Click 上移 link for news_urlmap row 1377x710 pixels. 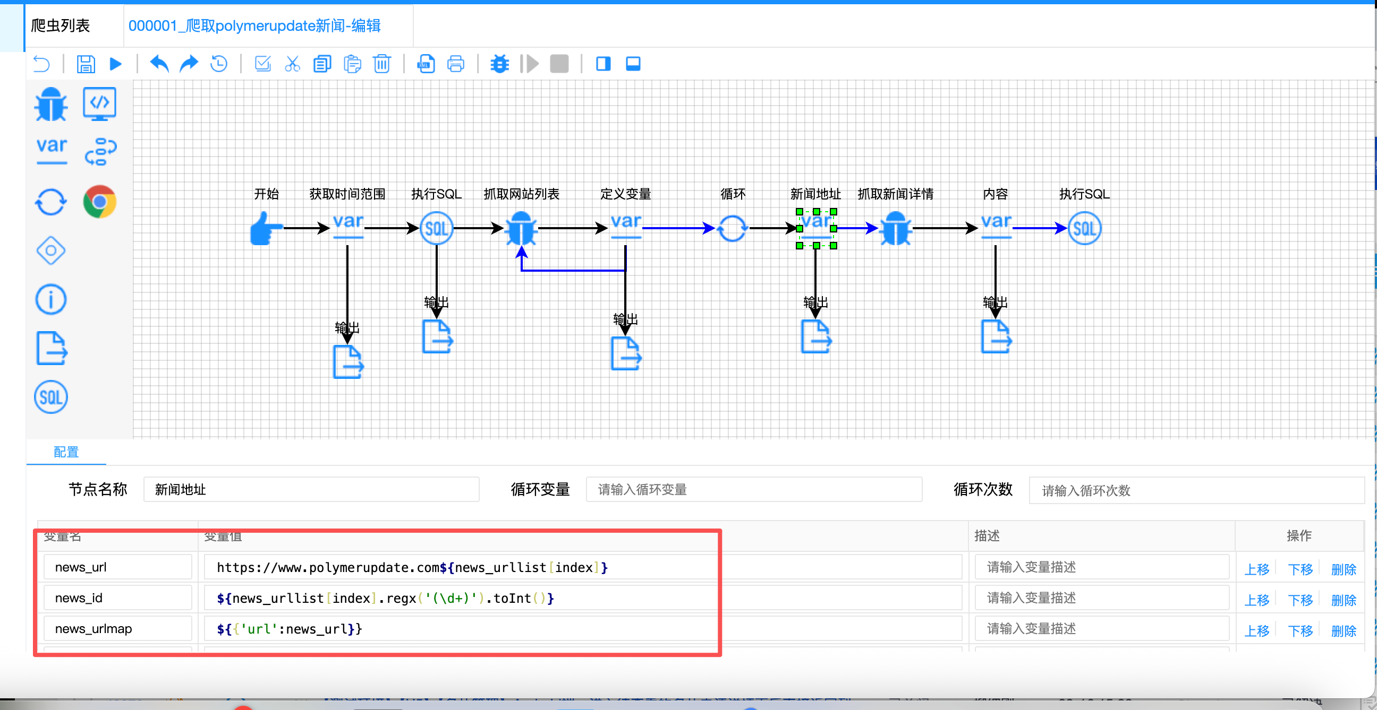point(1256,631)
